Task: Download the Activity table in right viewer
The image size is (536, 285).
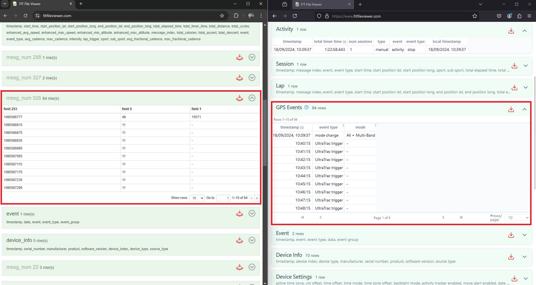Action: 511,31
